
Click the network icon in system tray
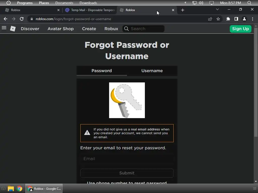pyautogui.click(x=195, y=3)
